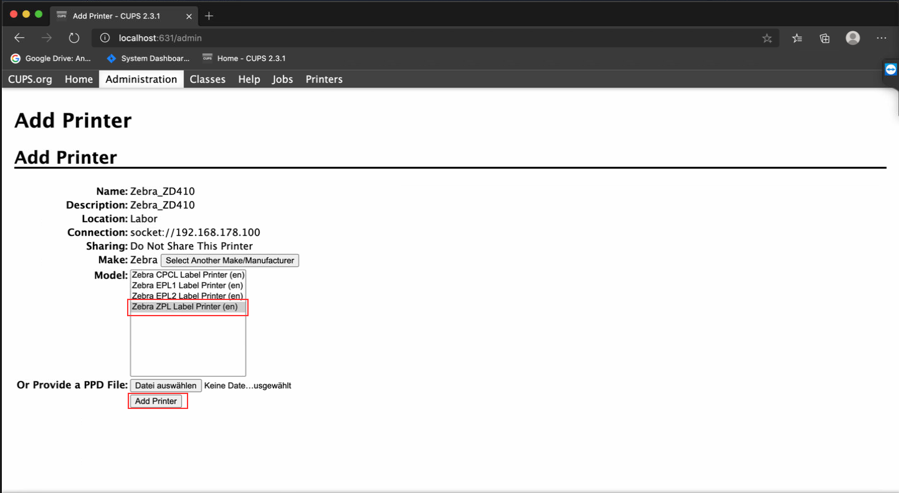Open the Jobs navigation tab
Image resolution: width=899 pixels, height=493 pixels.
click(282, 79)
